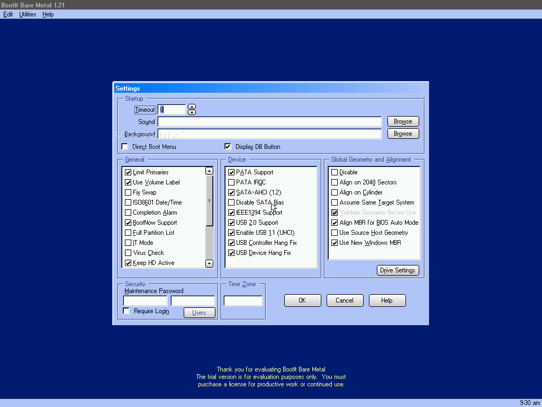Toggle Keep HD Active option
This screenshot has width=542, height=407.
[128, 263]
